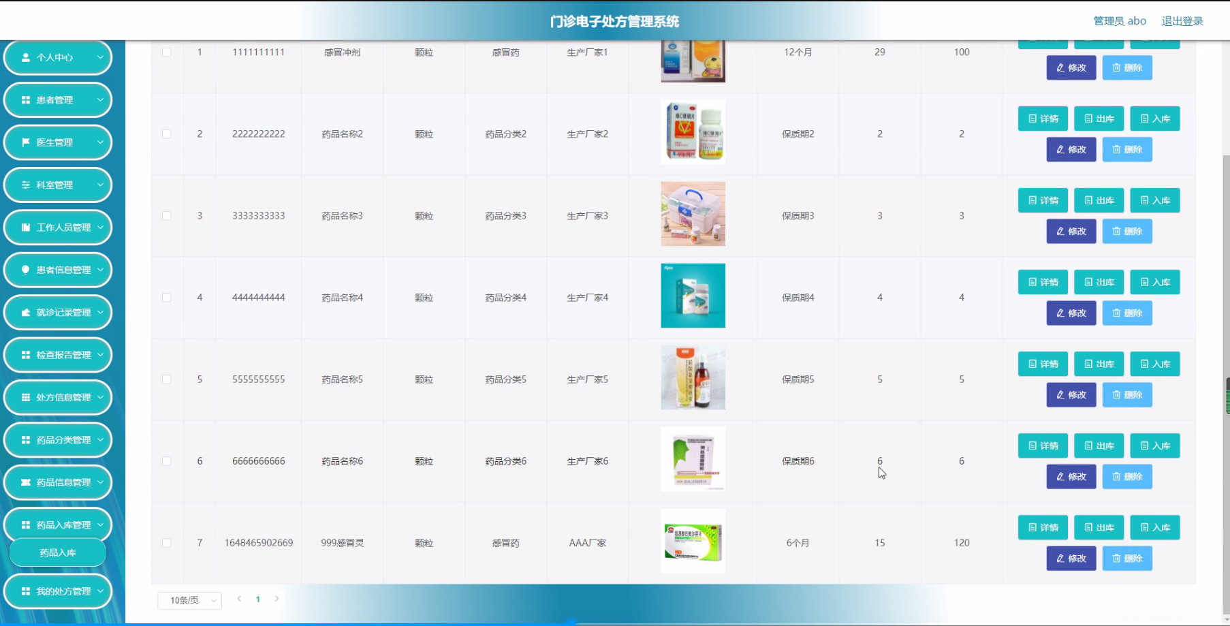Screen dimensions: 1230x626
Task: Open the 药品名称2 product image
Action: pos(693,132)
